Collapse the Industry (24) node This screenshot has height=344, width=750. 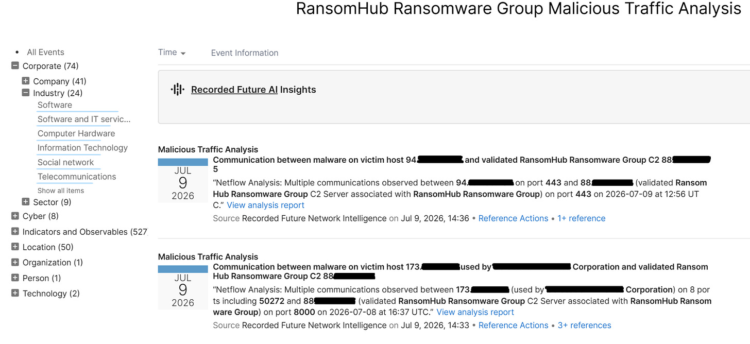(x=26, y=93)
